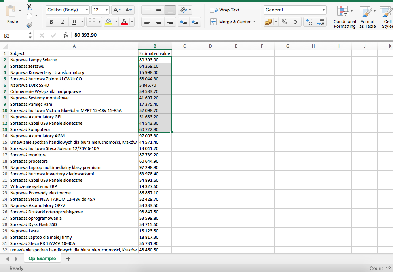
Task: Apply cell borders icon
Action: point(92,22)
